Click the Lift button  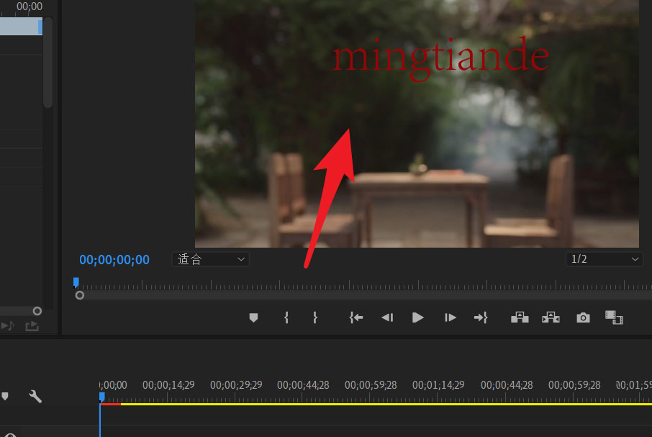click(x=520, y=317)
